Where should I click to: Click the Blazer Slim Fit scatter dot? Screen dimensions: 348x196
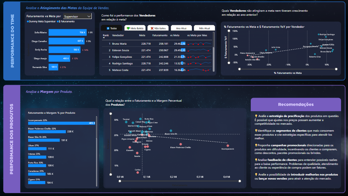(171, 131)
